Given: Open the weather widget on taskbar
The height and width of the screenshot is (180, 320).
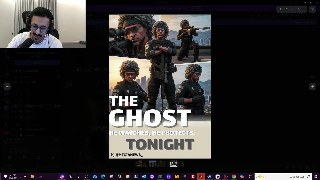Looking at the screenshot, I should (x=36, y=177).
